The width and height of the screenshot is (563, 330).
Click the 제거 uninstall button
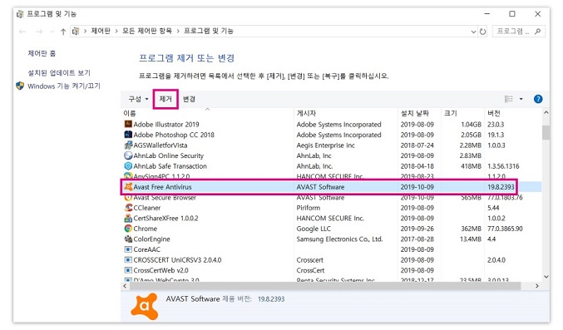tap(165, 99)
